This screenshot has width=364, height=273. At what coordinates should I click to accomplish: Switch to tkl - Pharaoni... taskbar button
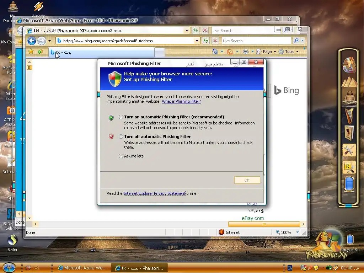coord(139,268)
